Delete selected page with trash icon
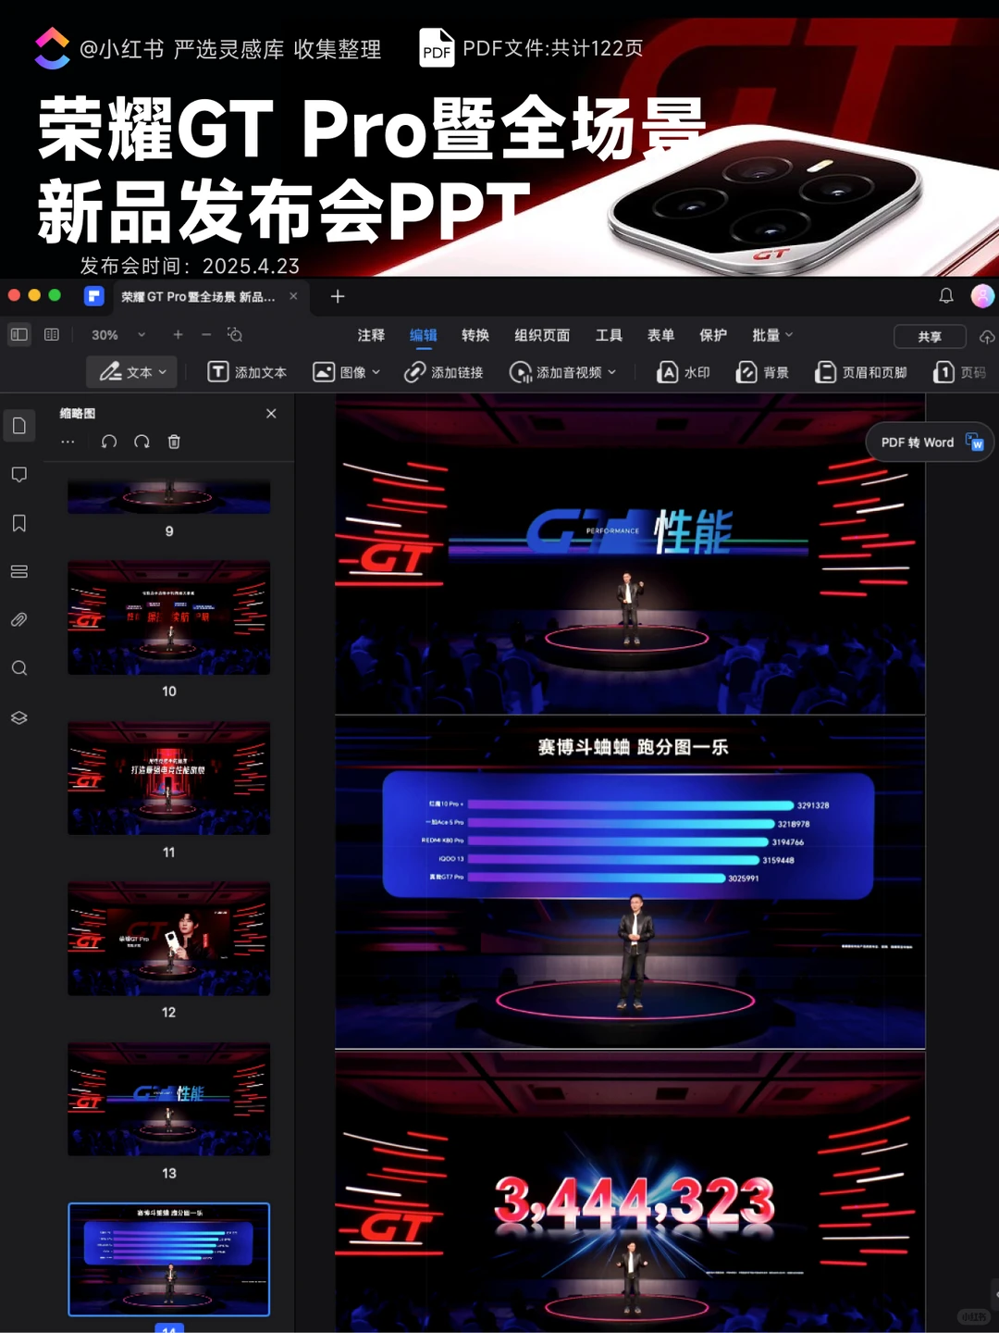This screenshot has height=1333, width=999. pos(173,442)
